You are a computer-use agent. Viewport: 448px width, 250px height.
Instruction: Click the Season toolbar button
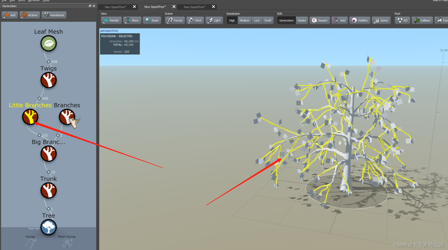[320, 20]
